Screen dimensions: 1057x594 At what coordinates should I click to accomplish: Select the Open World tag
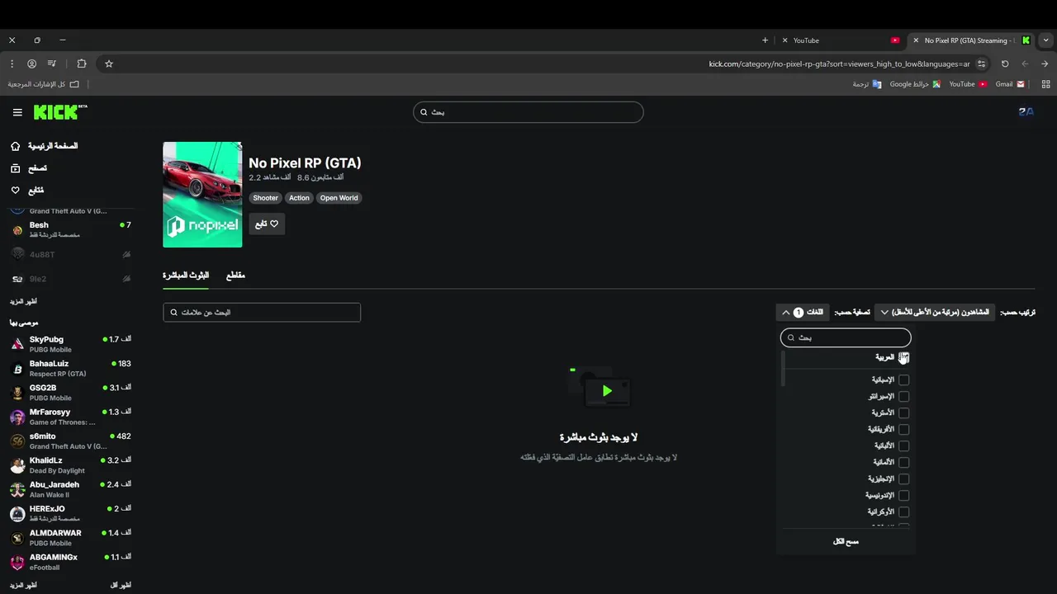pyautogui.click(x=339, y=198)
